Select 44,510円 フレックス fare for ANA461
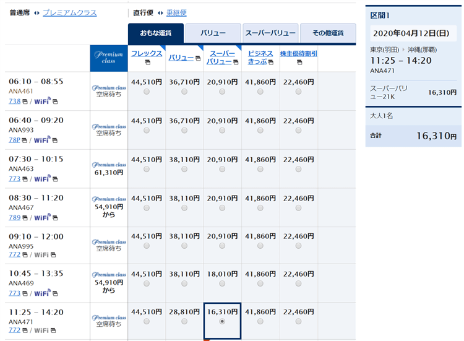464x341 pixels. point(147,92)
